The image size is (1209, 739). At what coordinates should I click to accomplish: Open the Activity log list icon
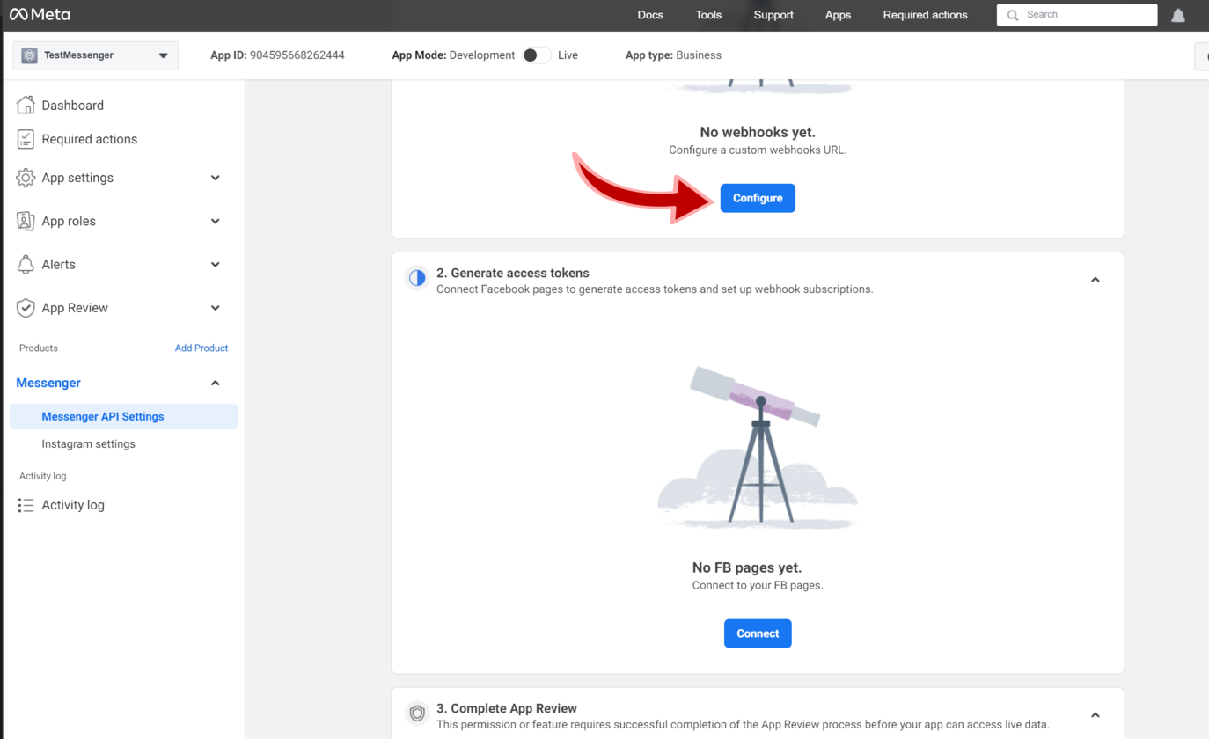coord(26,504)
